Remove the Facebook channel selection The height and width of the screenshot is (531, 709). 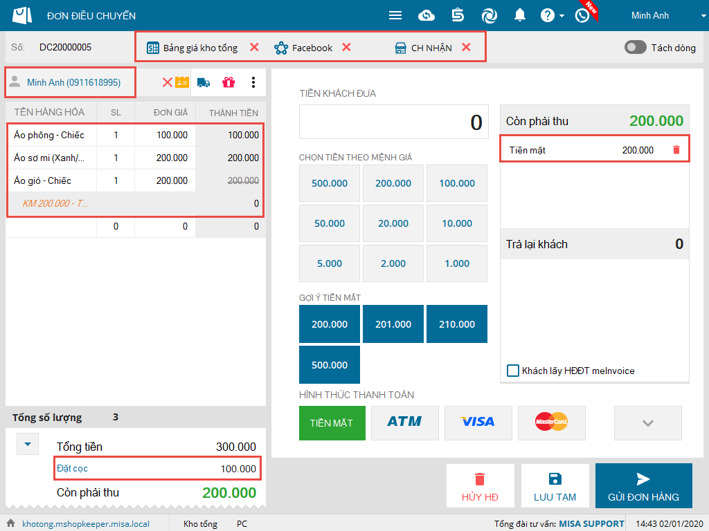[x=346, y=47]
